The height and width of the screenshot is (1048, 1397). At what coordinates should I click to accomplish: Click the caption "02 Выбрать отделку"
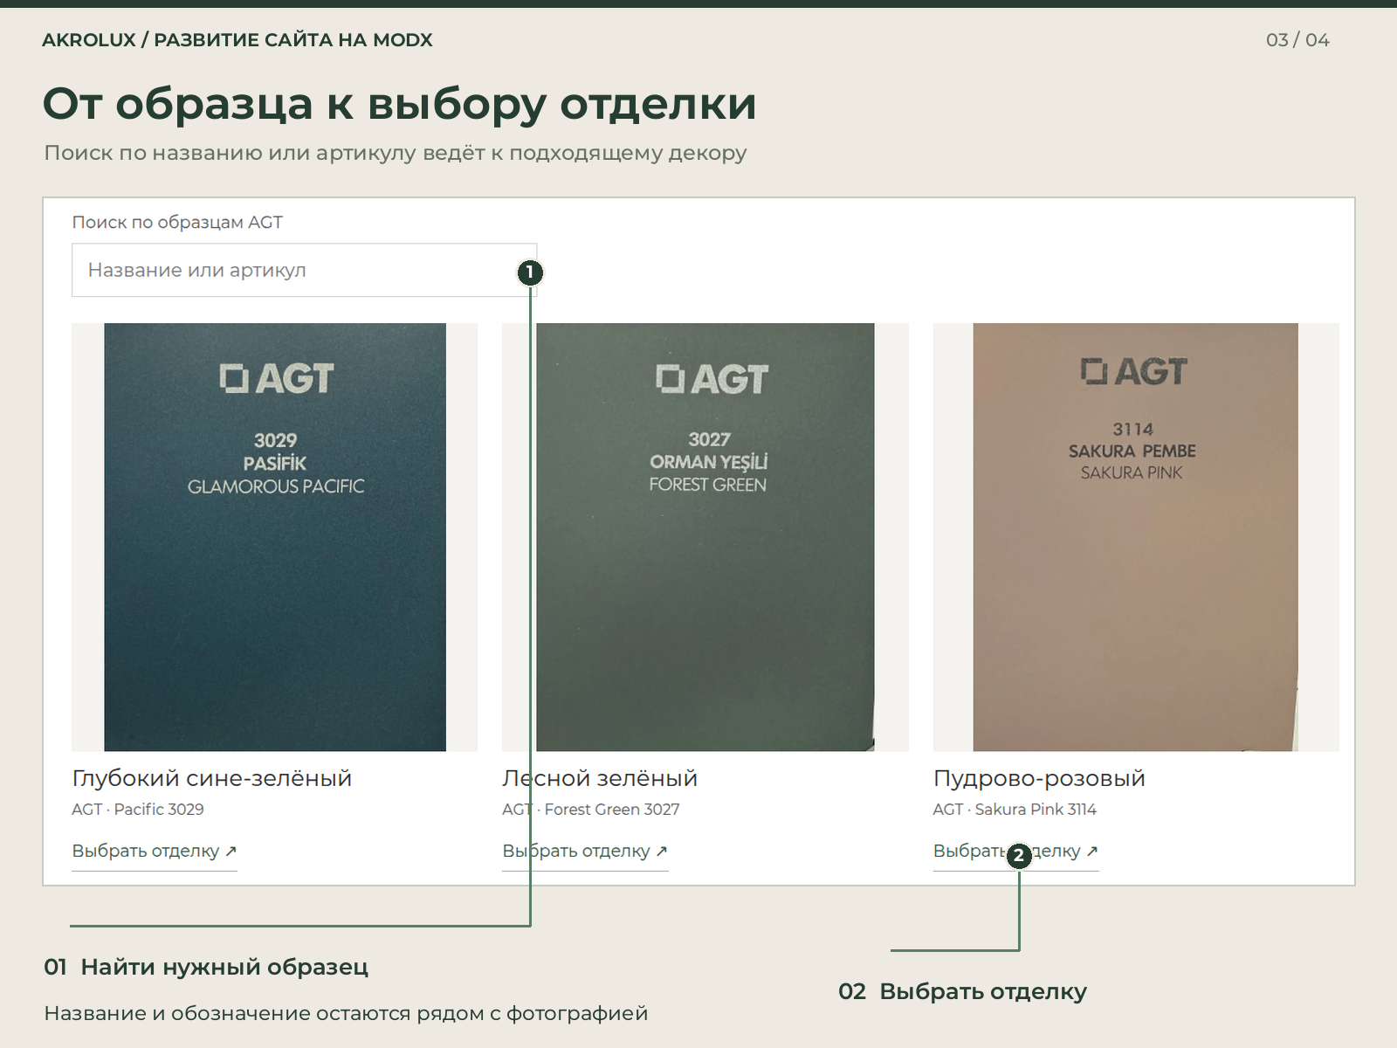pyautogui.click(x=963, y=991)
